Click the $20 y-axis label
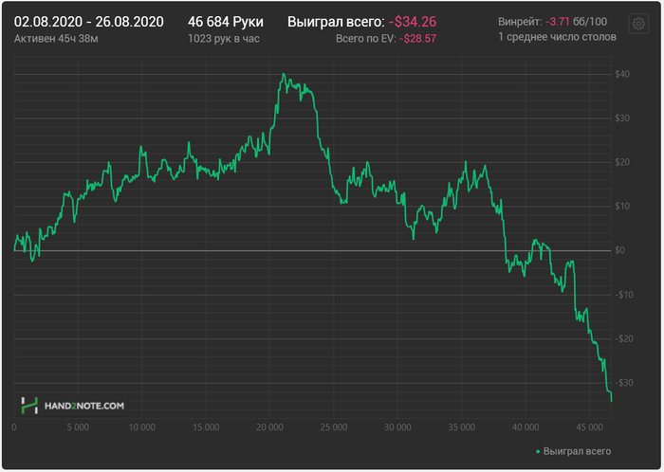This screenshot has width=664, height=472. click(622, 162)
